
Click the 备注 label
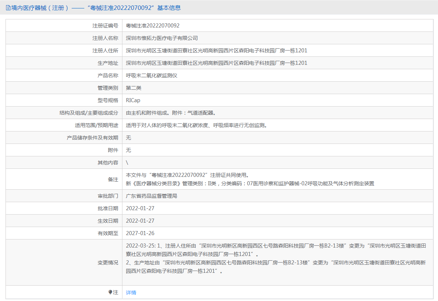pos(113,179)
